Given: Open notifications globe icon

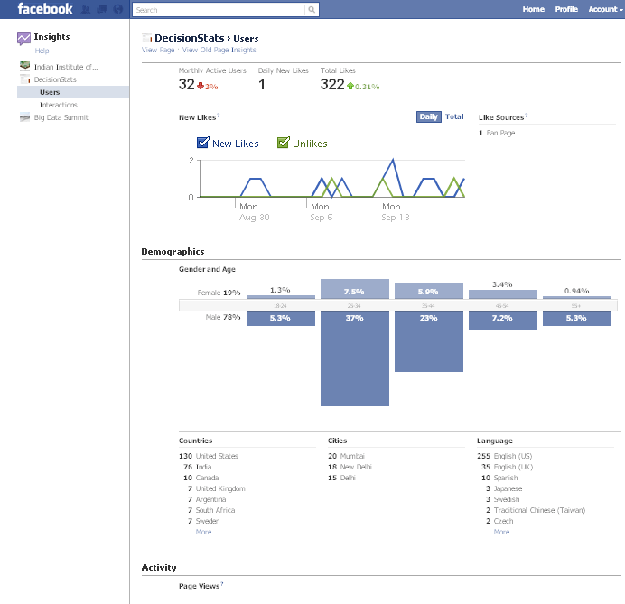Looking at the screenshot, I should (x=117, y=9).
